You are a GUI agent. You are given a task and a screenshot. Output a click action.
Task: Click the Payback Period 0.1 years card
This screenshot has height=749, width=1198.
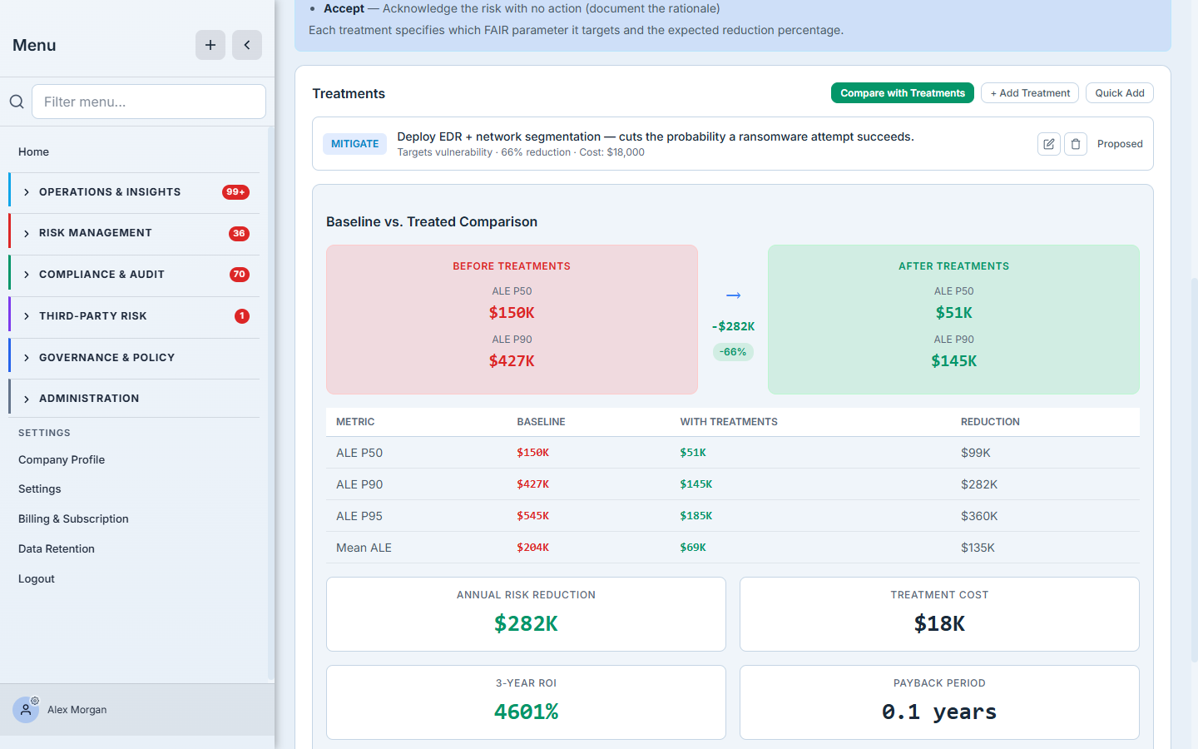(939, 702)
